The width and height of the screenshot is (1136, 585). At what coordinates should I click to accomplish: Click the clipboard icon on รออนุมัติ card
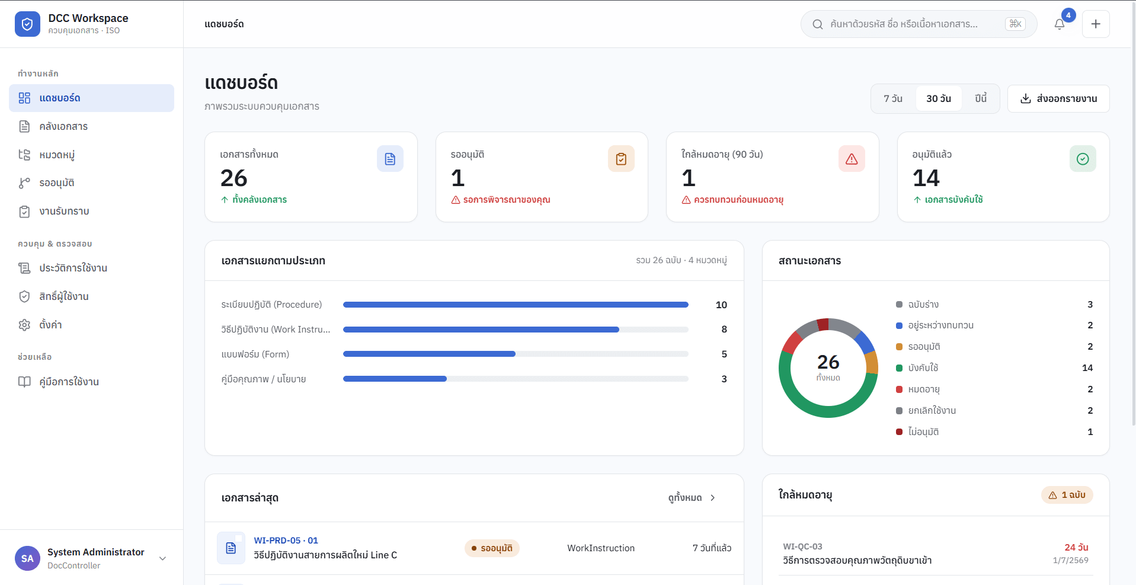[x=621, y=159]
